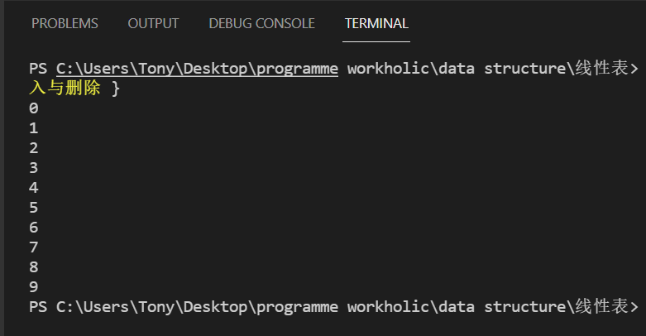Click output line showing 6
The image size is (646, 336).
[x=34, y=228]
